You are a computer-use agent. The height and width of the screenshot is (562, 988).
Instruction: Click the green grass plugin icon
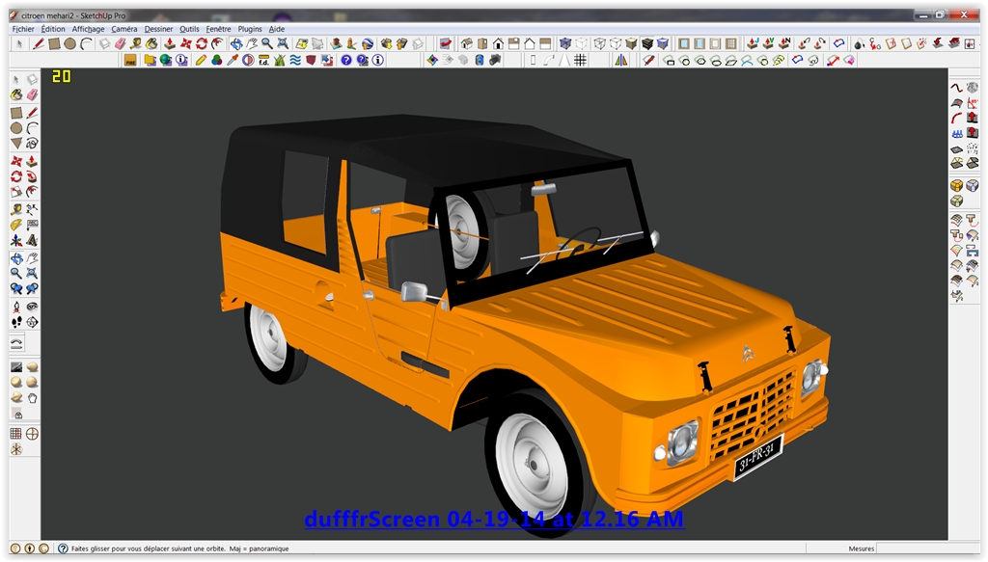click(x=279, y=60)
